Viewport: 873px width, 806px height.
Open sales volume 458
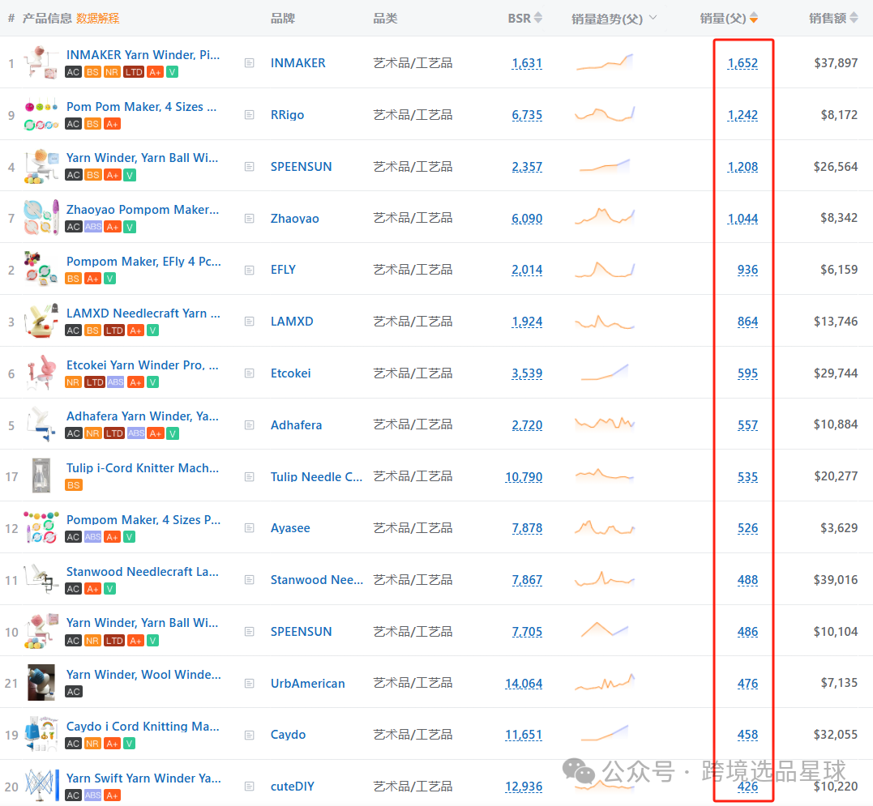pyautogui.click(x=747, y=735)
